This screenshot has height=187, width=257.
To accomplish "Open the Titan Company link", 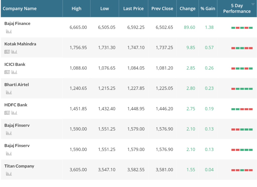I will click(19, 166).
